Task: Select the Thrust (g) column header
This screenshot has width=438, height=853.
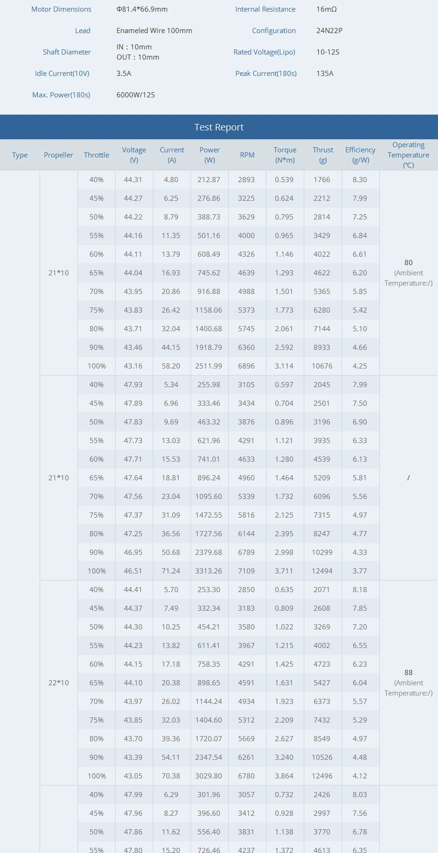Action: [x=322, y=155]
